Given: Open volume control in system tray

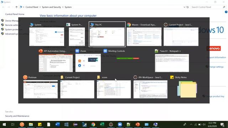Looking at the screenshot, I should tap(204, 124).
